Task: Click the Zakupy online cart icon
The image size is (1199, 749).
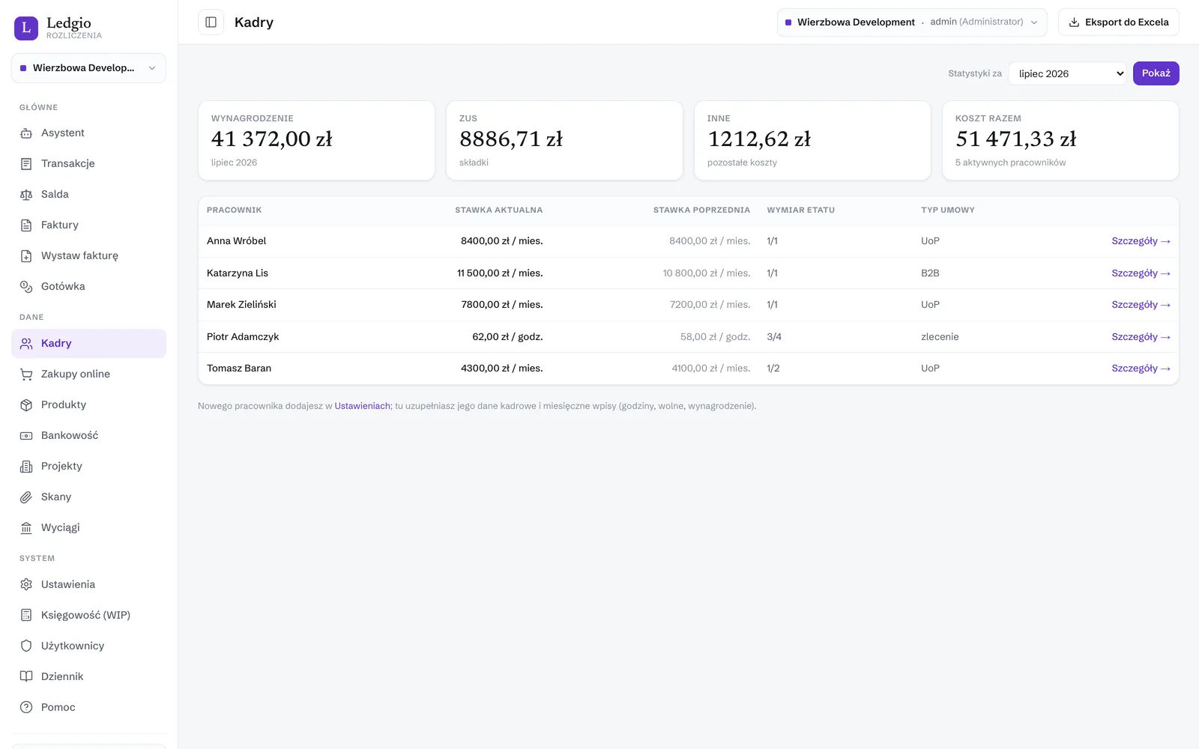Action: [x=26, y=374]
